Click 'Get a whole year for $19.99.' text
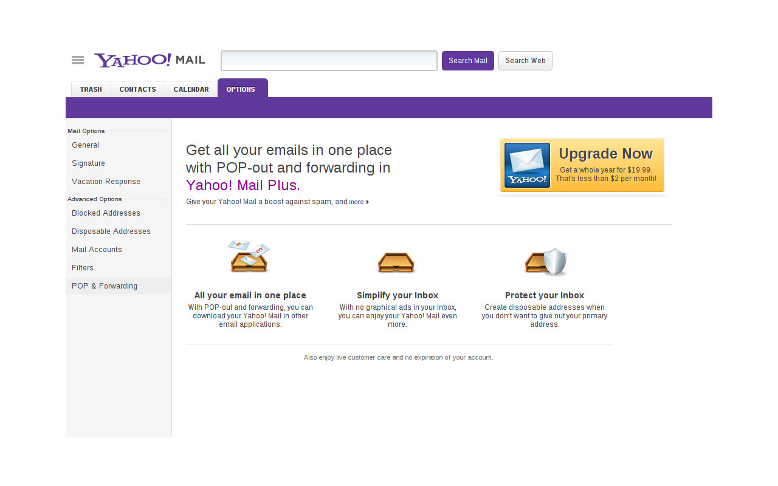The width and height of the screenshot is (778, 486). (606, 170)
